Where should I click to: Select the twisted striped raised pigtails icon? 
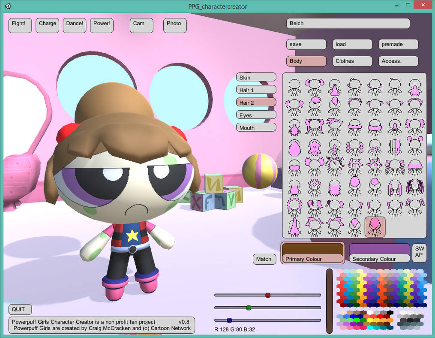point(415,208)
